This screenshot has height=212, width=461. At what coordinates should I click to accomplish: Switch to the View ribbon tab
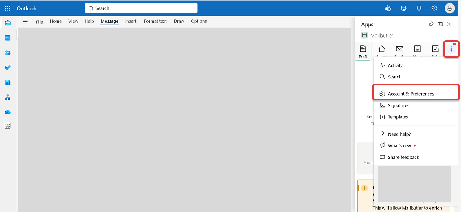tap(73, 21)
